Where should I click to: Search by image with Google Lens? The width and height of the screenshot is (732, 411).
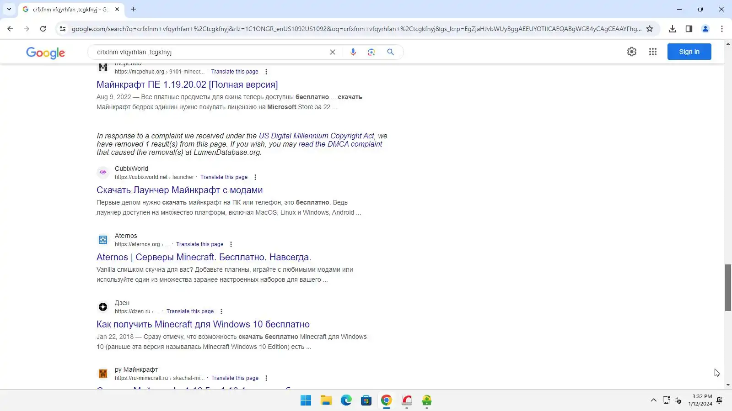point(371,52)
